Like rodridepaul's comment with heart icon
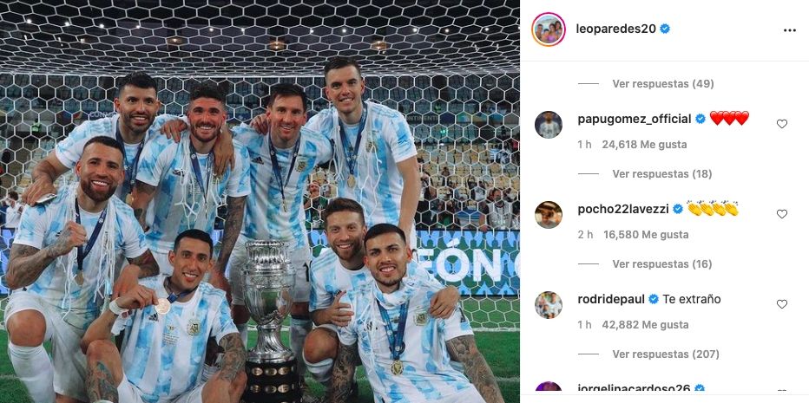 click(781, 304)
